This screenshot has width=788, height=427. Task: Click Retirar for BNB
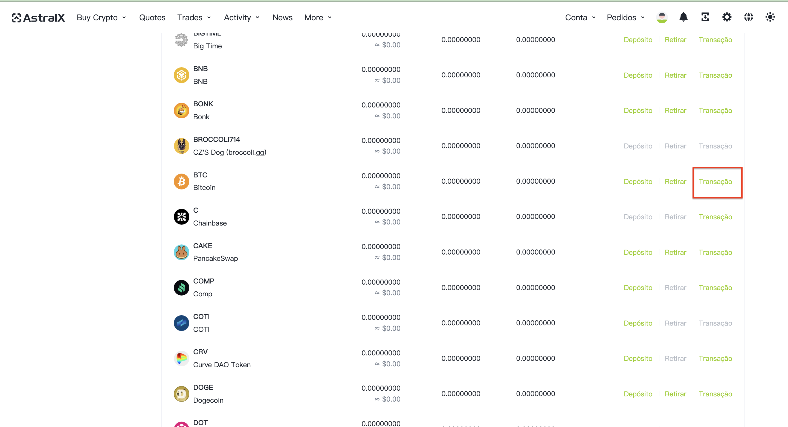675,75
